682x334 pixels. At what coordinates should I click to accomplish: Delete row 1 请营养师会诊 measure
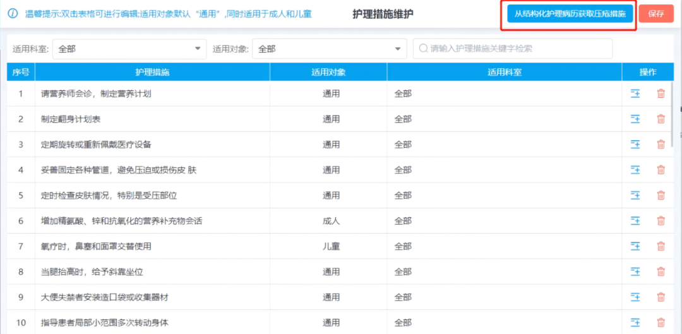pyautogui.click(x=661, y=93)
